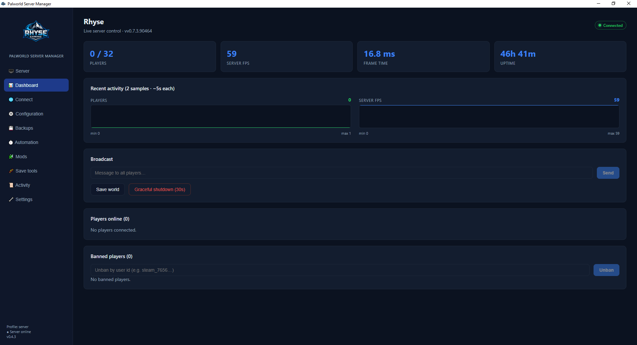Click the Connect globe icon
The width and height of the screenshot is (637, 345).
pyautogui.click(x=11, y=100)
